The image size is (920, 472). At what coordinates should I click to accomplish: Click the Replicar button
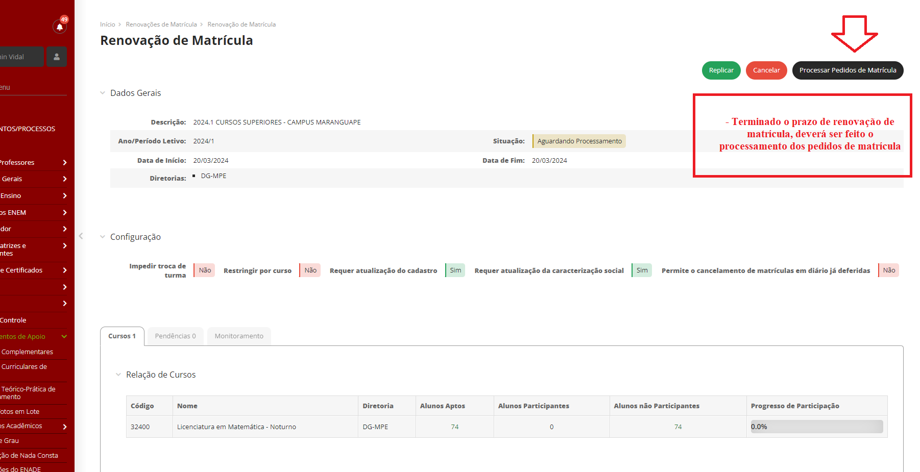click(721, 70)
